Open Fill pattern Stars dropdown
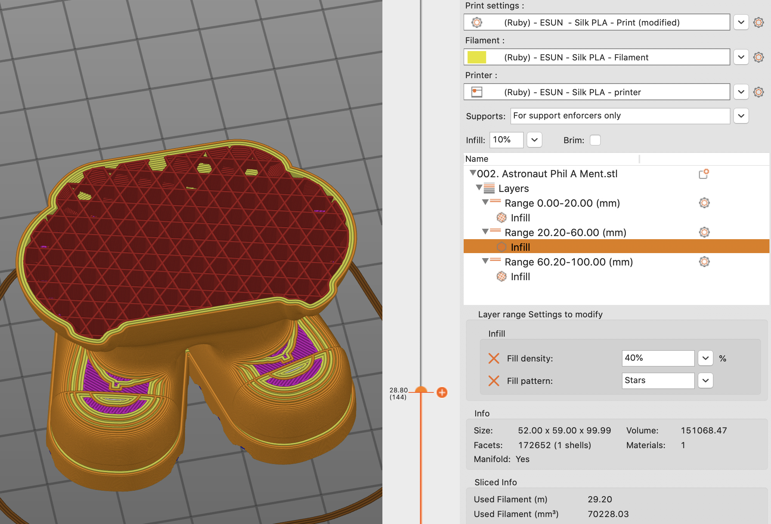The image size is (771, 524). 705,380
